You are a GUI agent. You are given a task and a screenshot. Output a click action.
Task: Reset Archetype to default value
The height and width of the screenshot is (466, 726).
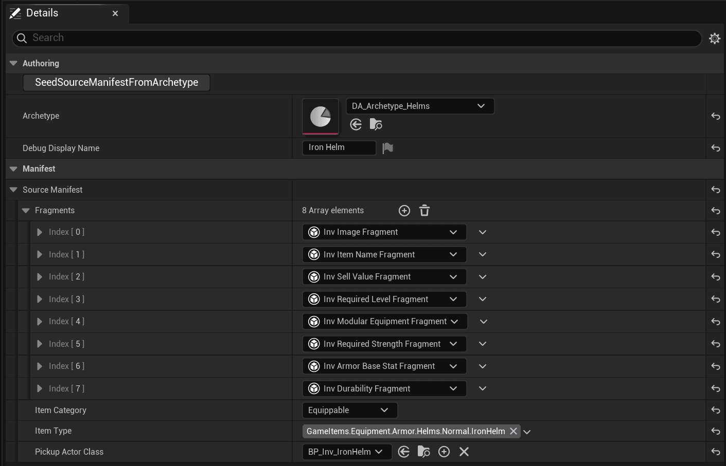click(715, 116)
